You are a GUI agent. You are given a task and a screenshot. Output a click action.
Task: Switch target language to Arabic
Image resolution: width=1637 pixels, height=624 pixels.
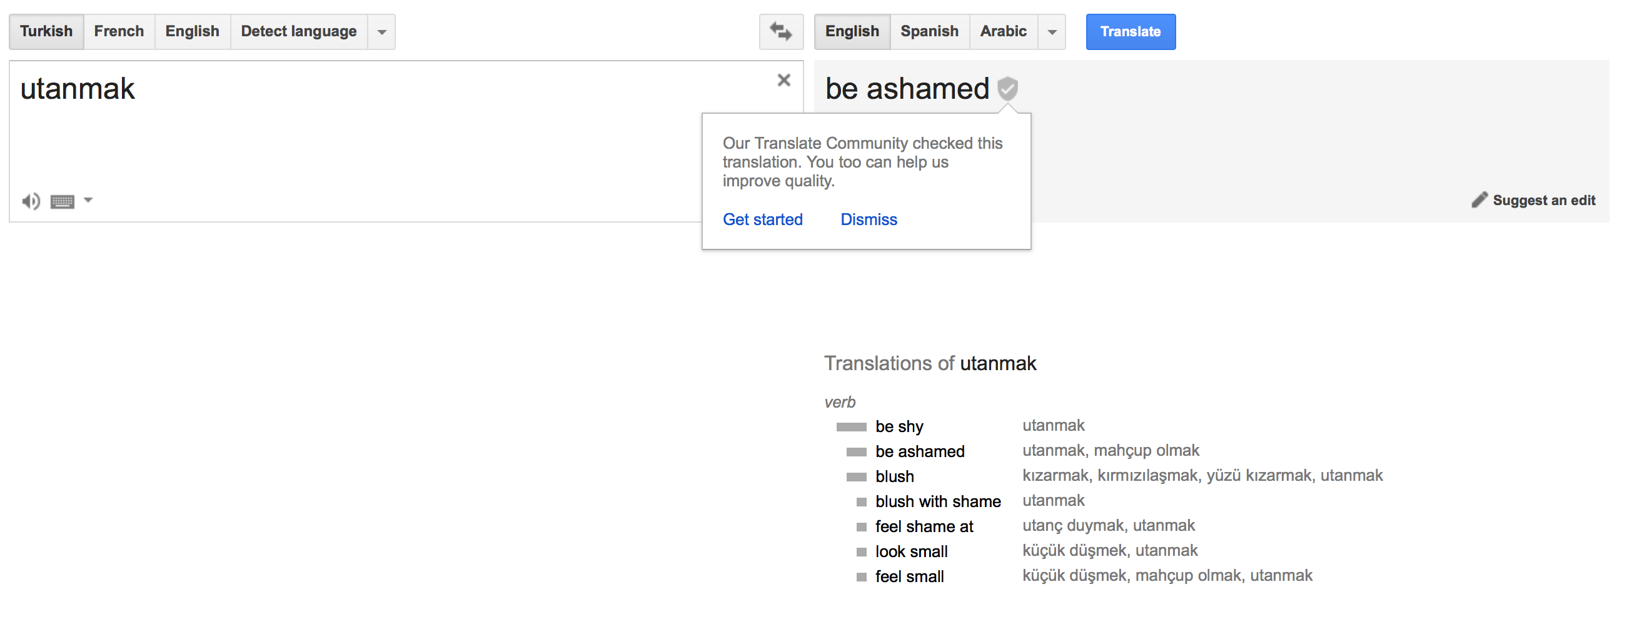click(x=1003, y=31)
